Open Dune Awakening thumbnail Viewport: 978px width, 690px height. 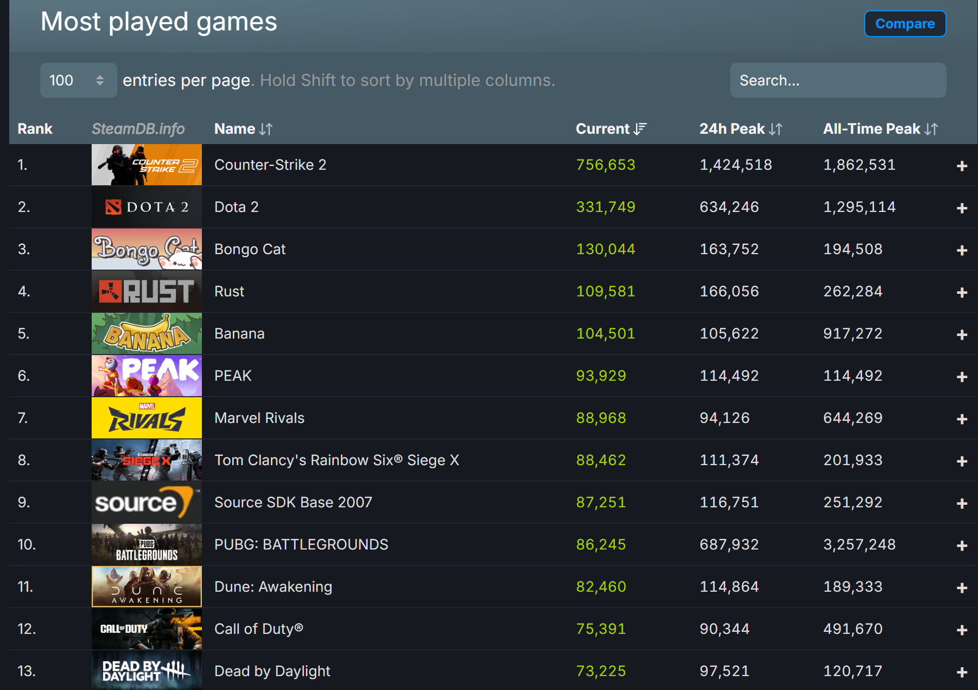147,587
